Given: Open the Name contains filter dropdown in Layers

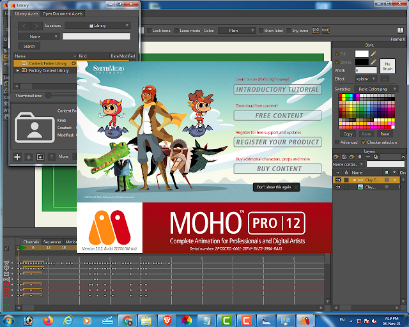Looking at the screenshot, I should tap(348, 164).
